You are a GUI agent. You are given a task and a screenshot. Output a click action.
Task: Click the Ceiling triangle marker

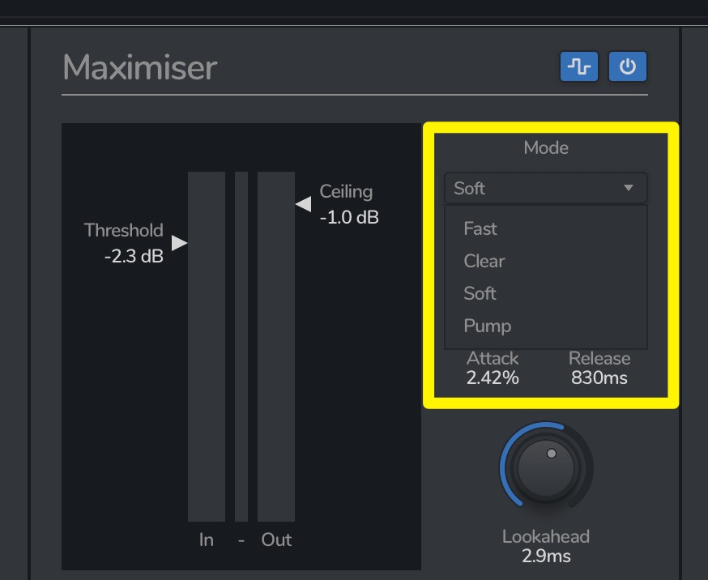[x=303, y=203]
